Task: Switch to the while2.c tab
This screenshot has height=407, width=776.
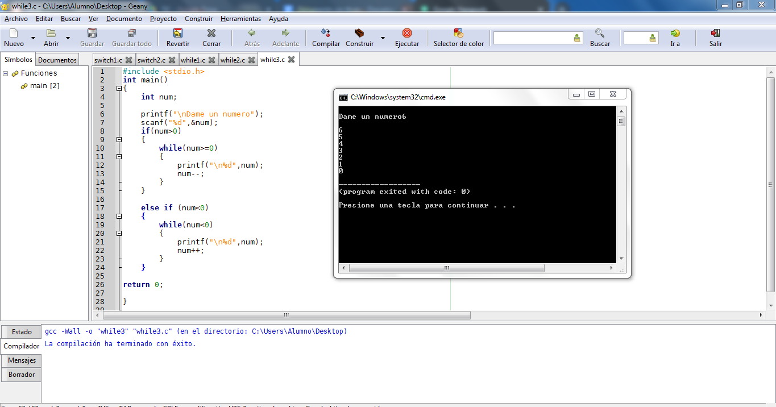Action: pos(233,60)
